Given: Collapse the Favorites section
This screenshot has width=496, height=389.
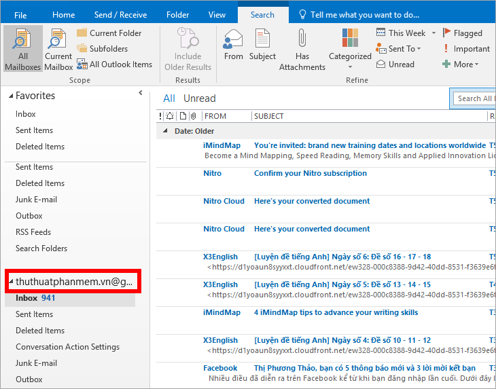Looking at the screenshot, I should (x=11, y=96).
